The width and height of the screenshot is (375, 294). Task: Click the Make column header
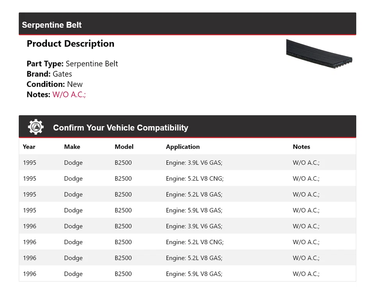point(72,147)
